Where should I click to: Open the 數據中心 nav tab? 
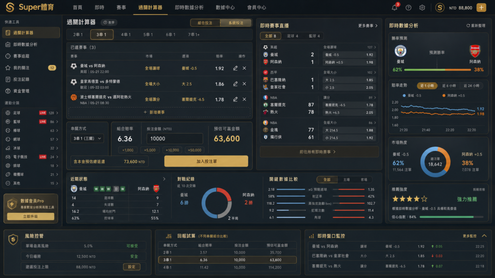[x=225, y=8]
